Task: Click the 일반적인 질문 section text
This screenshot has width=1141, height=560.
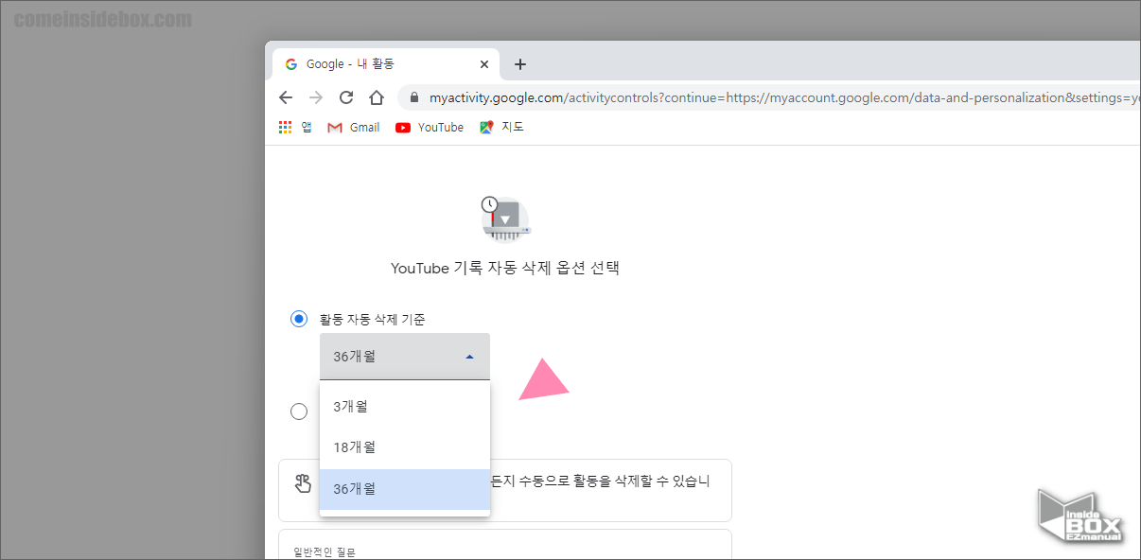Action: click(x=325, y=551)
